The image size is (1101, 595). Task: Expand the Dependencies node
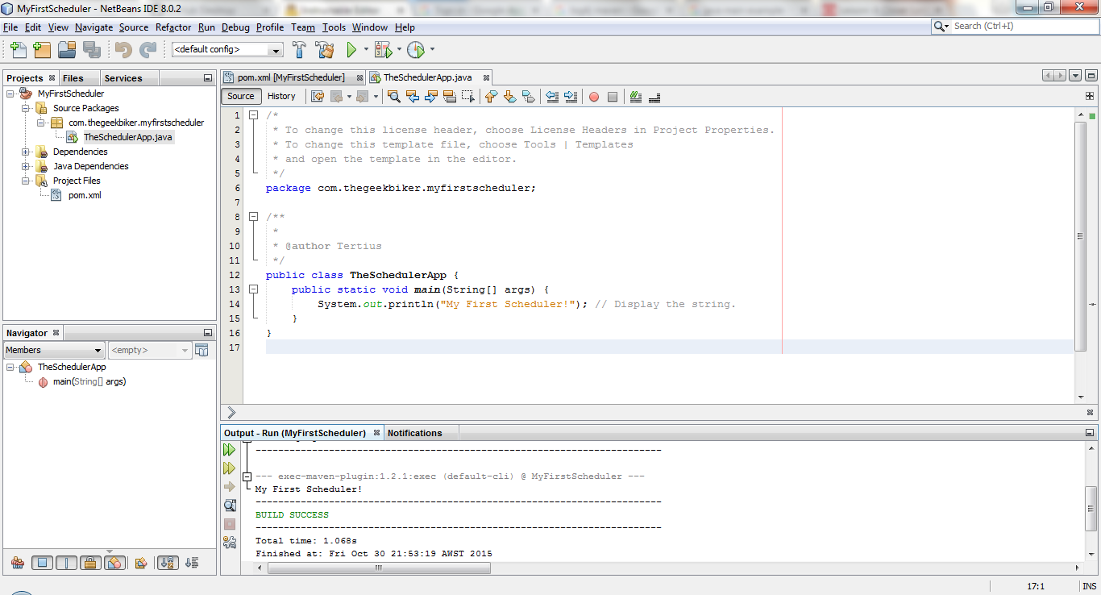26,152
